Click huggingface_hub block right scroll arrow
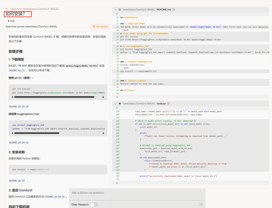 (x=104, y=133)
